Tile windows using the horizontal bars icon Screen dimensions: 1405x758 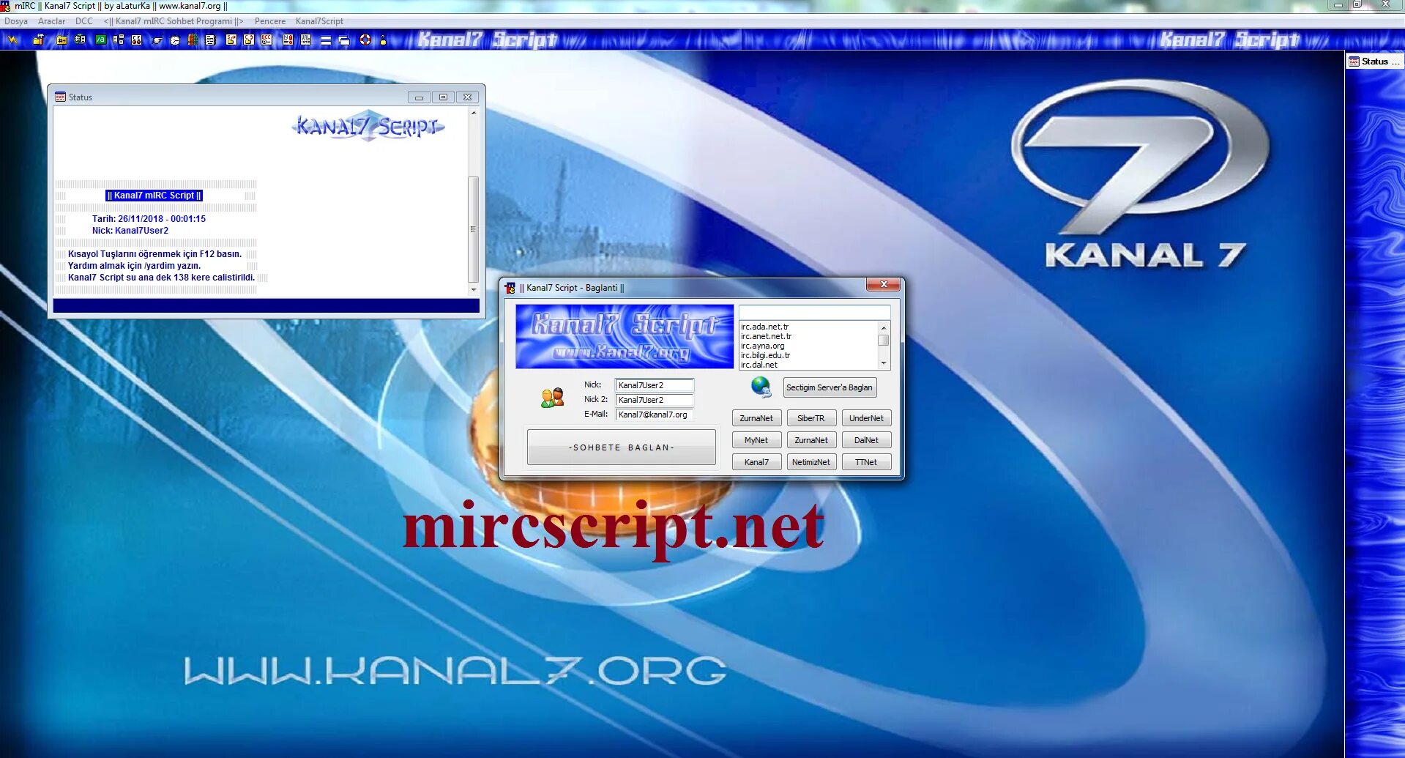pos(326,40)
